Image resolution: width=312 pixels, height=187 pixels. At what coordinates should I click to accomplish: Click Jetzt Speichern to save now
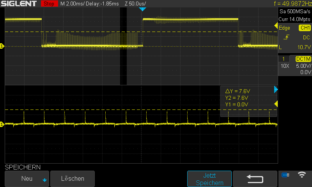point(209,179)
